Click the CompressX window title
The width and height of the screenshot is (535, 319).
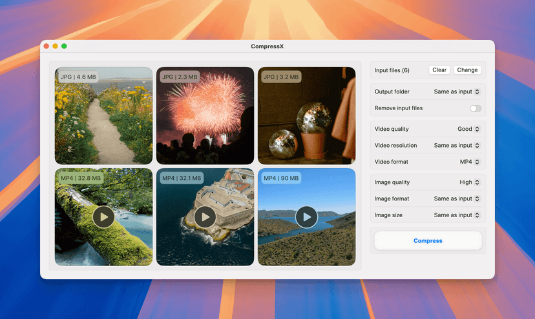(x=267, y=46)
